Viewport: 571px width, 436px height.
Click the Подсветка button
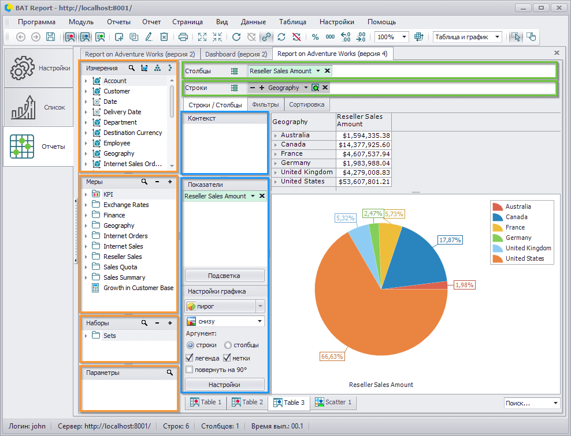pyautogui.click(x=224, y=276)
